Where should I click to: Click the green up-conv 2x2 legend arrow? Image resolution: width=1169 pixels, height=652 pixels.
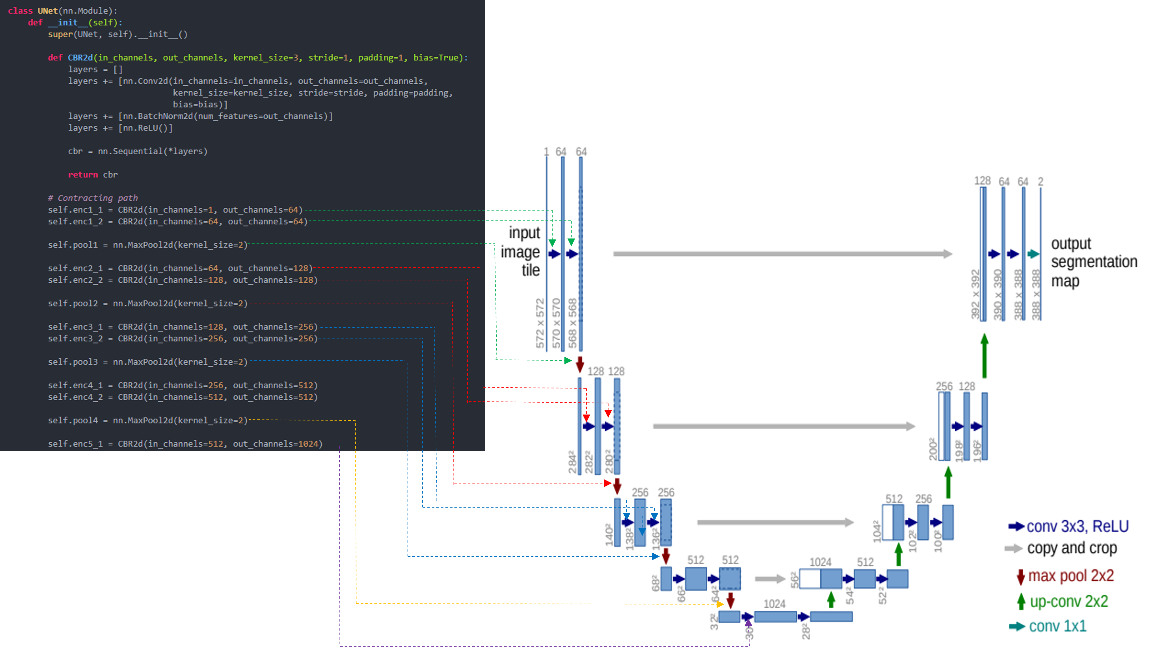tap(1021, 601)
